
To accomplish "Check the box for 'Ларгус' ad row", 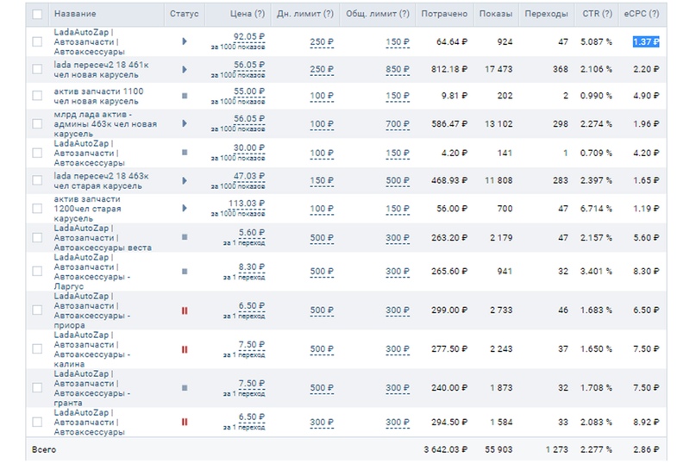I will (37, 271).
